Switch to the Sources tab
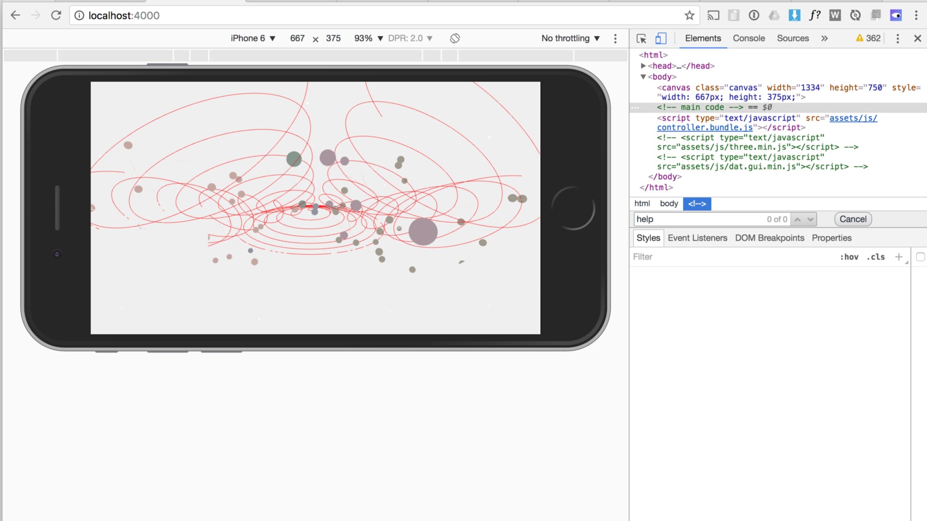This screenshot has height=521, width=927. 793,38
